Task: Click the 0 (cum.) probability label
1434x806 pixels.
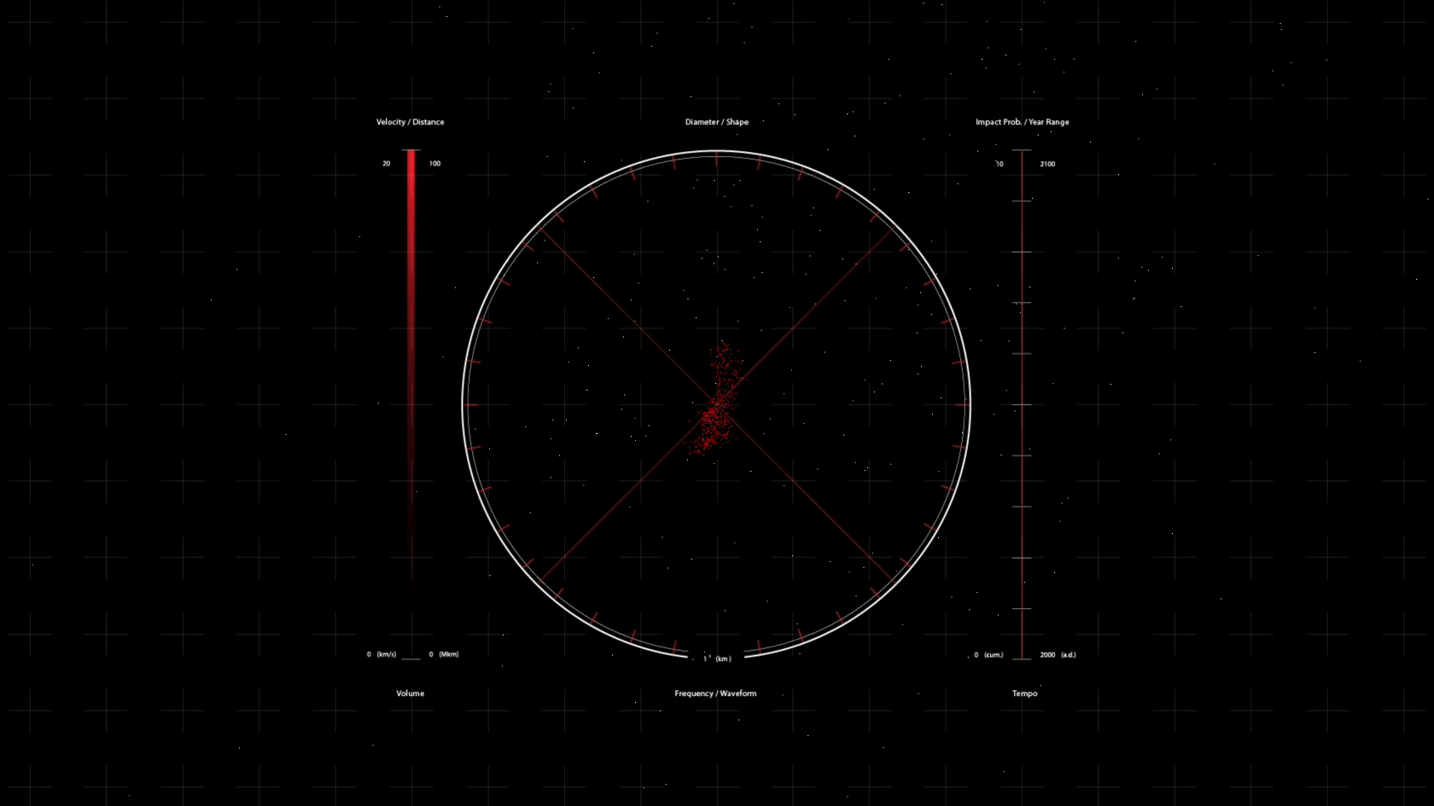Action: point(989,655)
